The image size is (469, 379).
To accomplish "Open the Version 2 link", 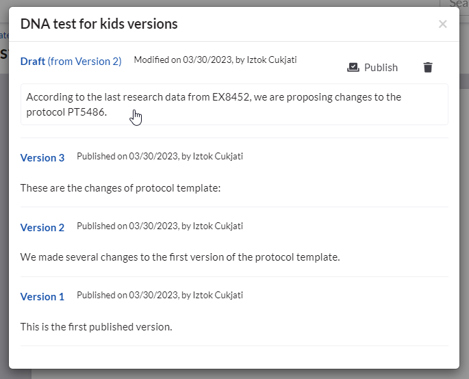I will [x=42, y=227].
